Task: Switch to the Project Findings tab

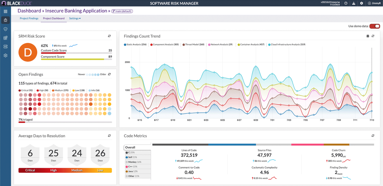Action: [29, 18]
